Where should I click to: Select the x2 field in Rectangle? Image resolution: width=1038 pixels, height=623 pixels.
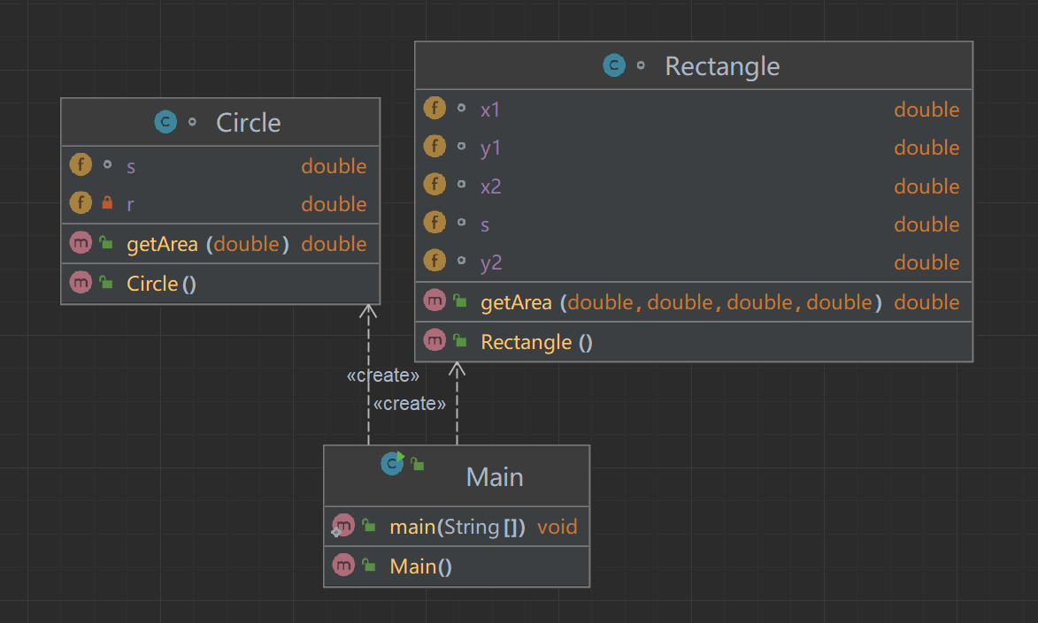click(x=490, y=186)
